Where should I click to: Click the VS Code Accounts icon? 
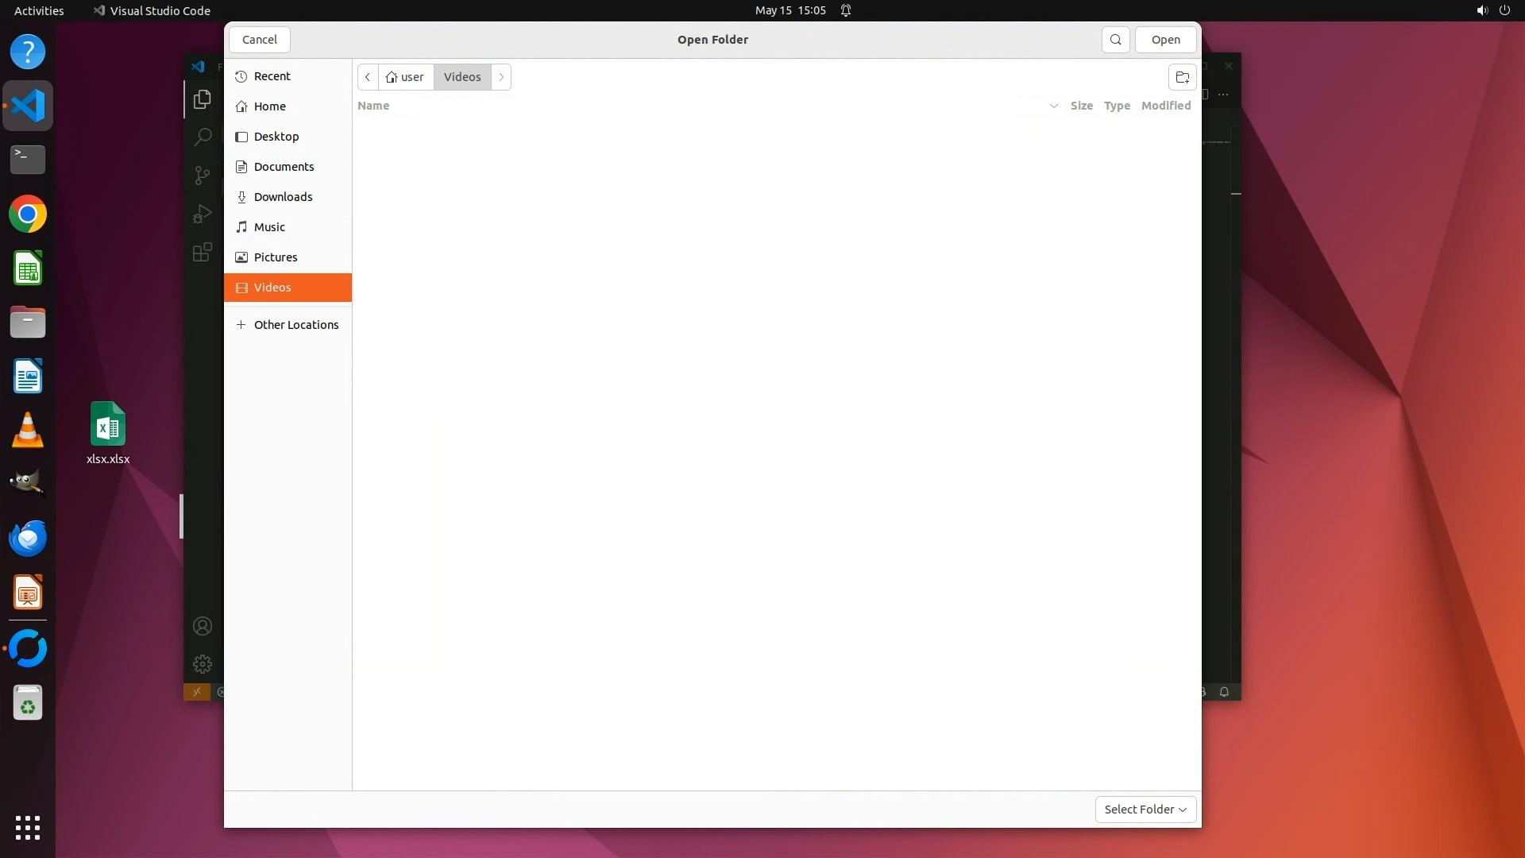203,626
